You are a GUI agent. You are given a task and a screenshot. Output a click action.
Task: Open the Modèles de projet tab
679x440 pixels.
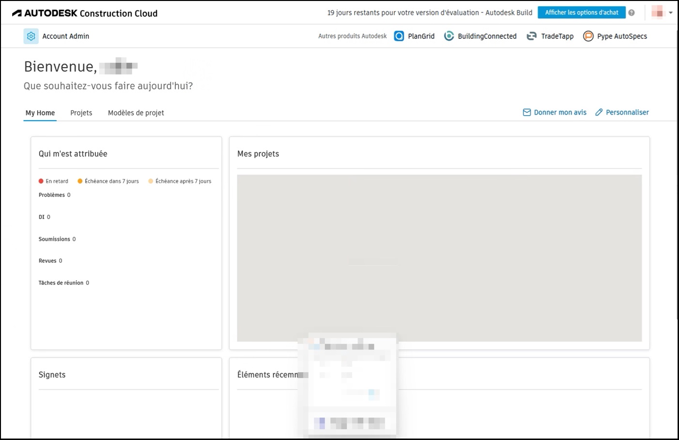[136, 112]
